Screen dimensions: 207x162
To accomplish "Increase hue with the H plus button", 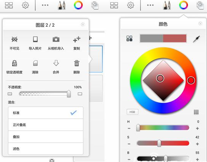I will click(x=197, y=128).
